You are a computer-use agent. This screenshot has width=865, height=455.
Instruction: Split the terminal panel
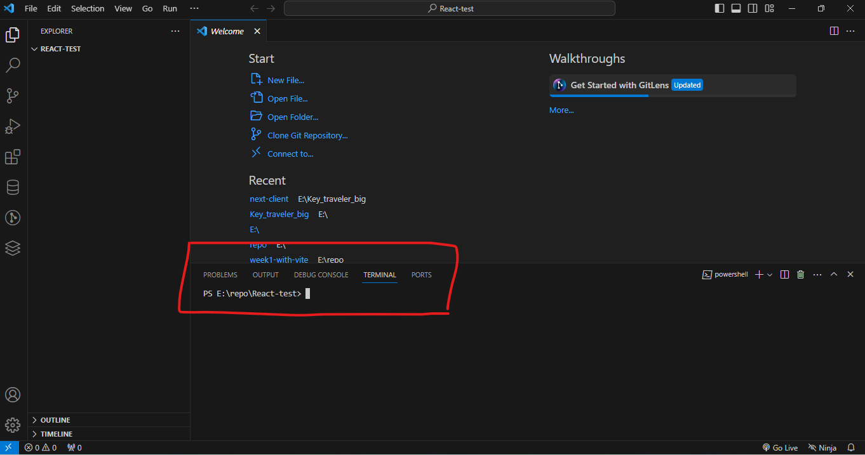tap(784, 274)
